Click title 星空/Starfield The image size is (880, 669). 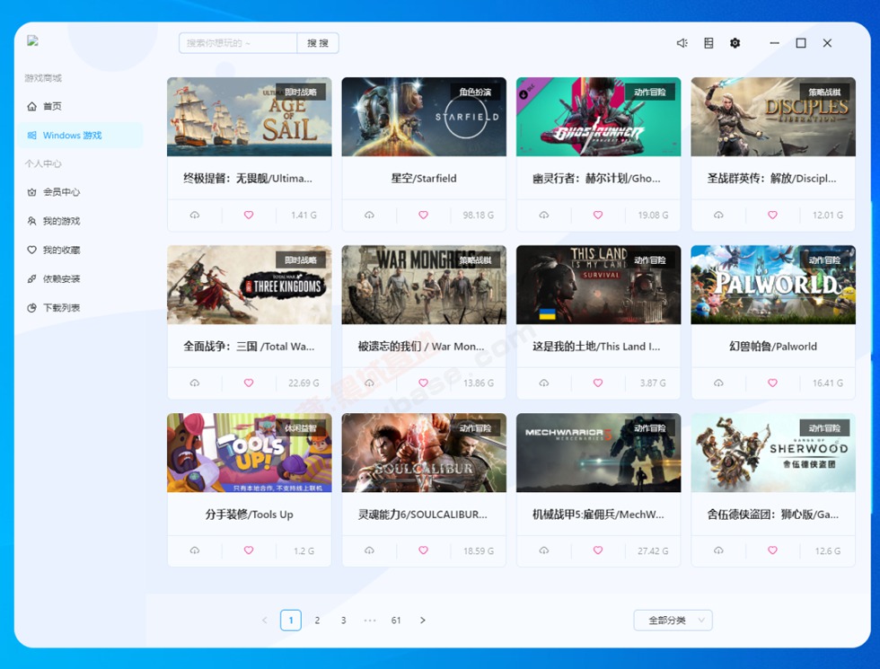point(424,179)
